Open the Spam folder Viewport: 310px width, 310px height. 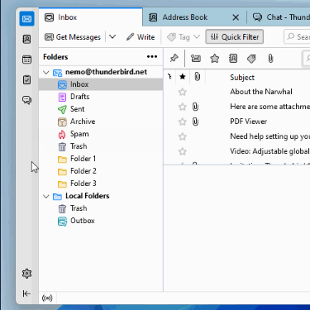(x=101, y=134)
